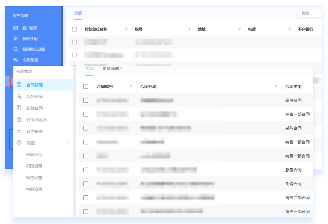Click the 我的合同 person icon
The width and height of the screenshot is (328, 224).
pos(19,97)
